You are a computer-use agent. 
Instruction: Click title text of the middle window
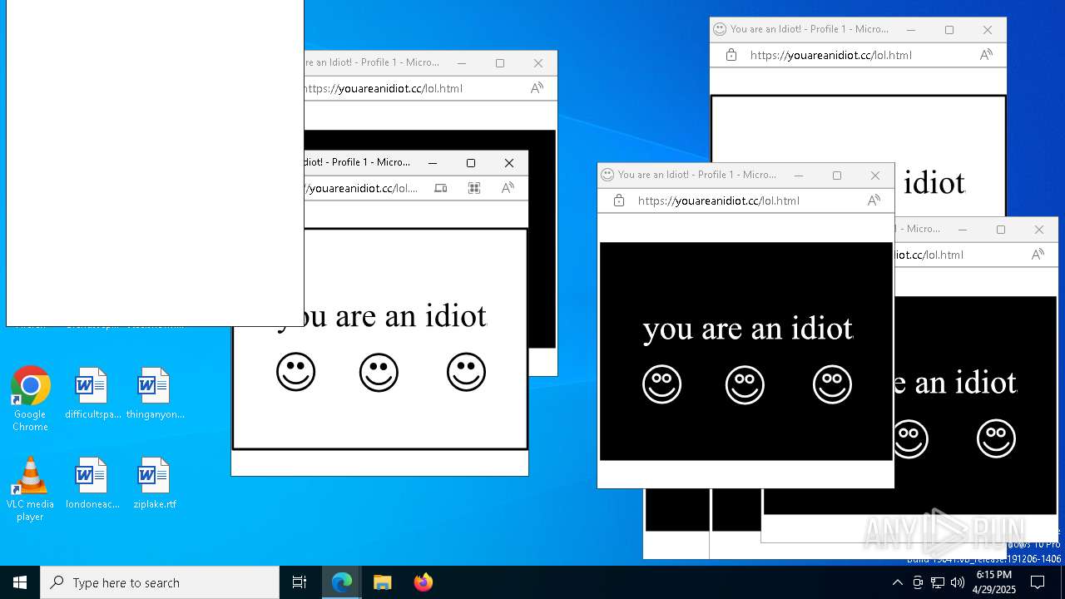(697, 175)
